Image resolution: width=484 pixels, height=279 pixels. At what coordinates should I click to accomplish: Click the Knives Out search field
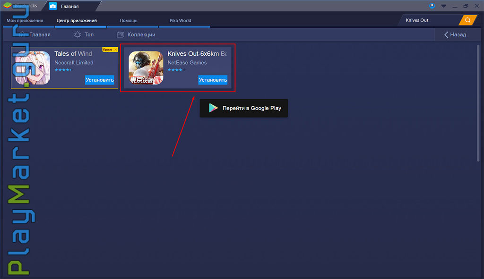point(429,20)
